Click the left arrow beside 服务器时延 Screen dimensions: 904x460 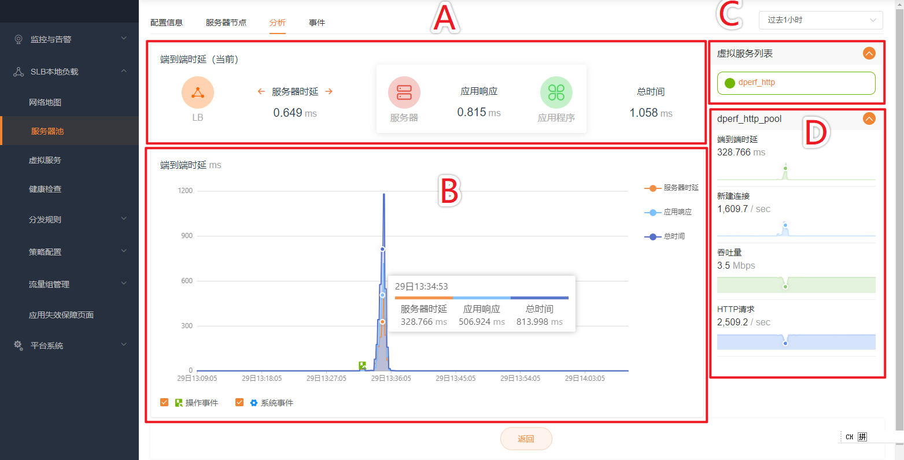click(x=261, y=91)
